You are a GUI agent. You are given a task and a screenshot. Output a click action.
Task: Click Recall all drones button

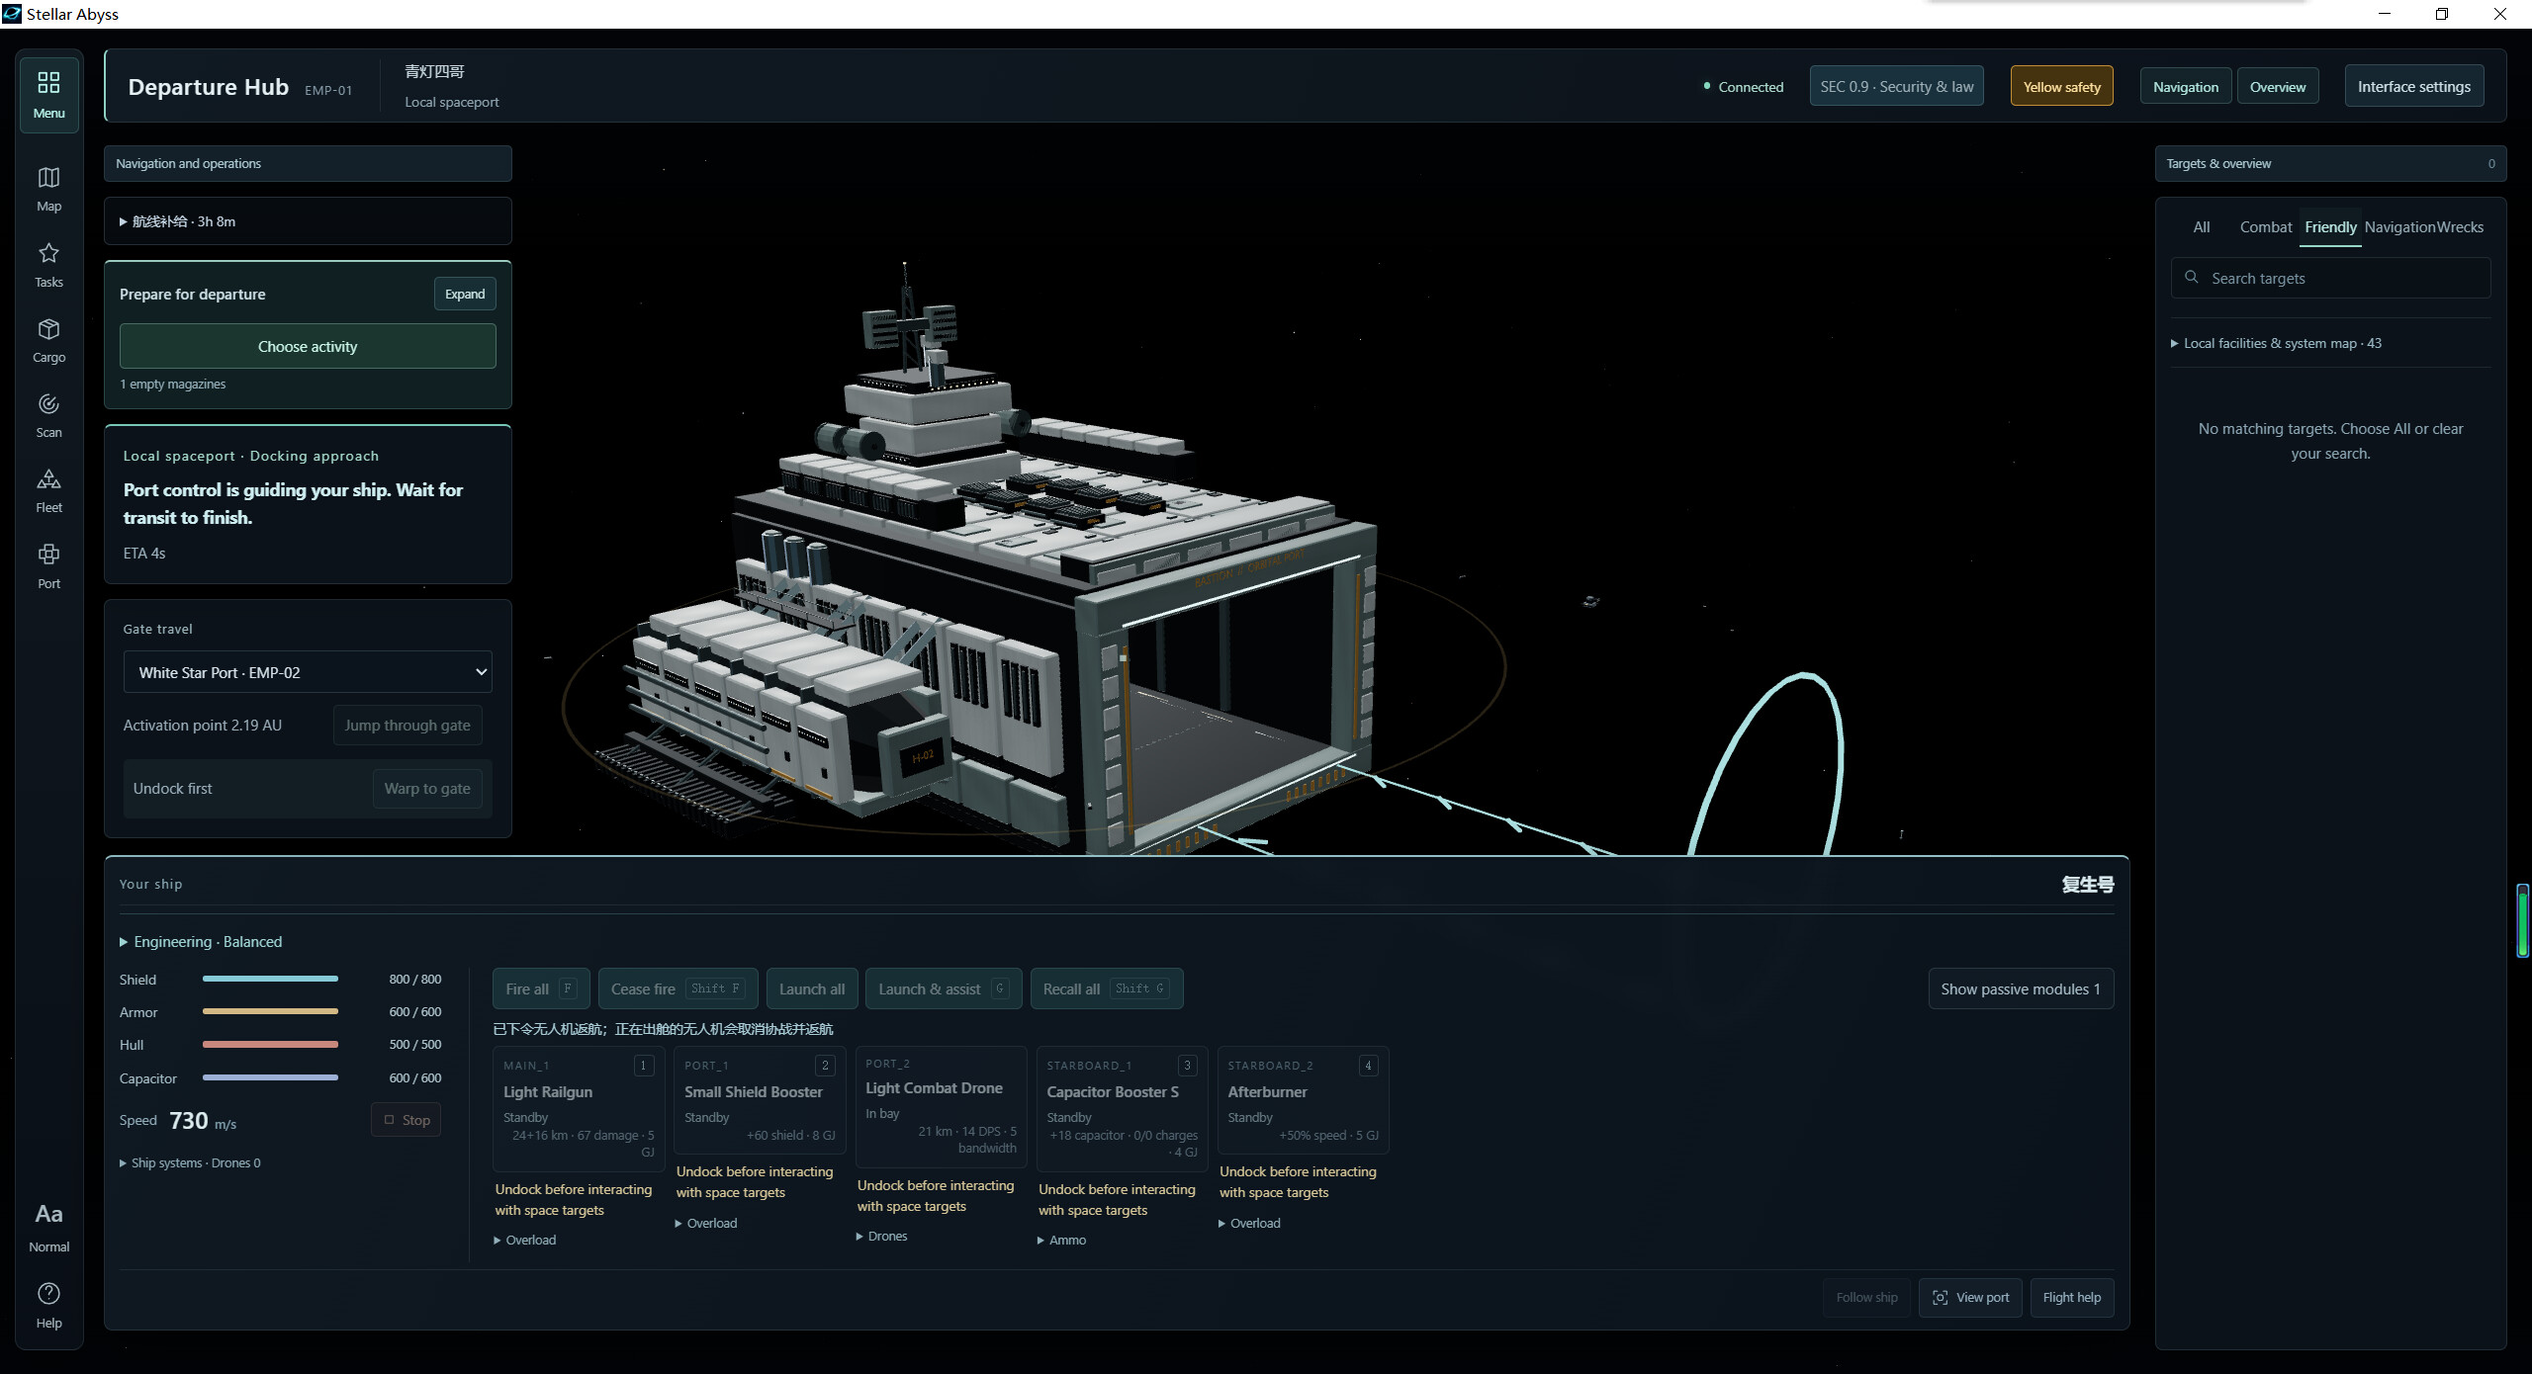(x=1106, y=988)
